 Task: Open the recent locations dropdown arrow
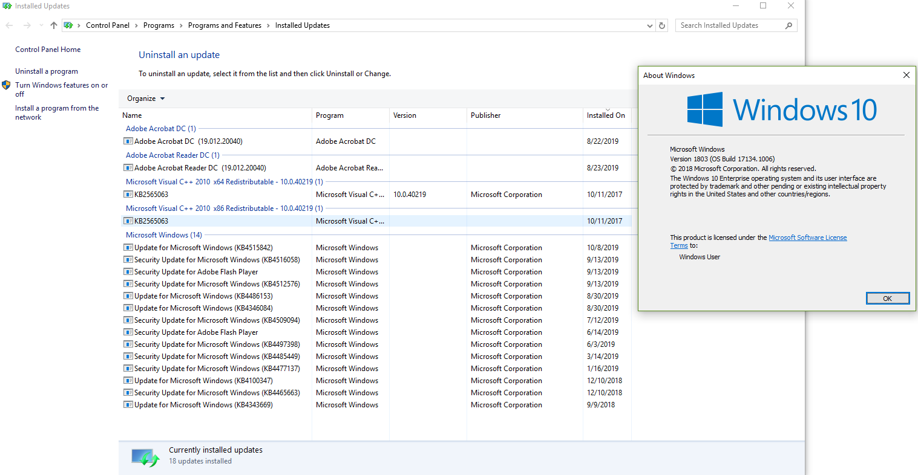point(41,25)
